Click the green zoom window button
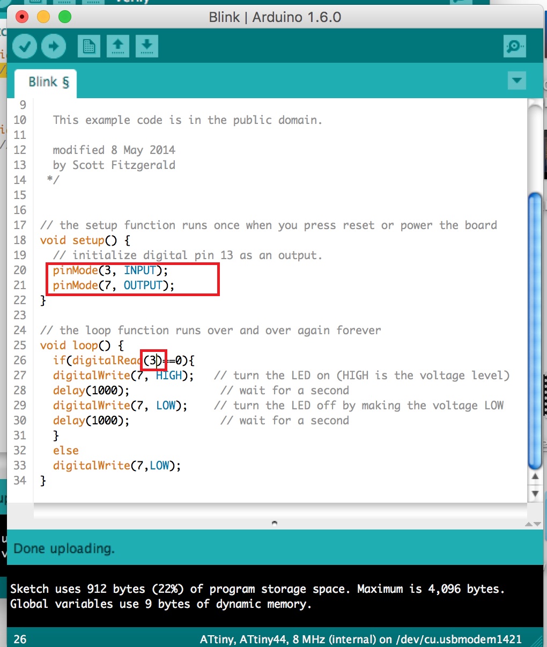This screenshot has height=647, width=547. tap(65, 17)
